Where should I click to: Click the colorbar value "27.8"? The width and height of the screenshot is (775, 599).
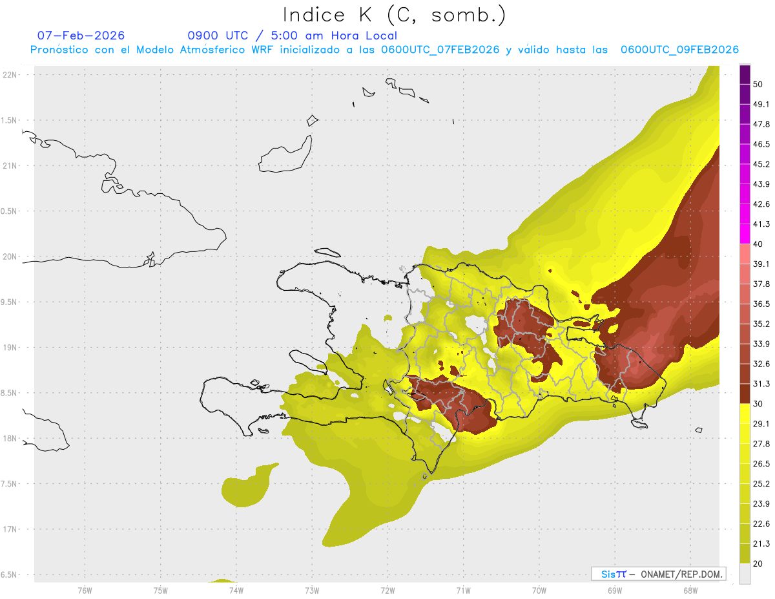click(x=761, y=444)
